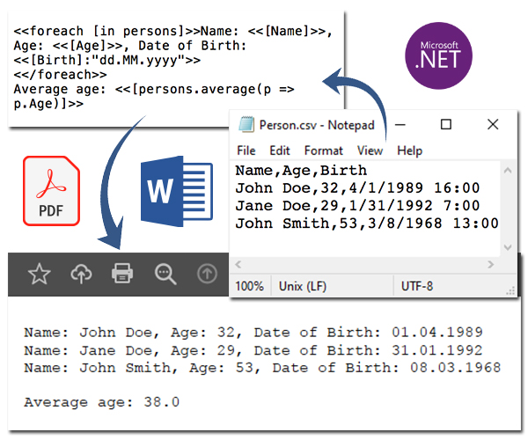Click the page up arrow icon
This screenshot has width=528, height=440.
coord(207,275)
